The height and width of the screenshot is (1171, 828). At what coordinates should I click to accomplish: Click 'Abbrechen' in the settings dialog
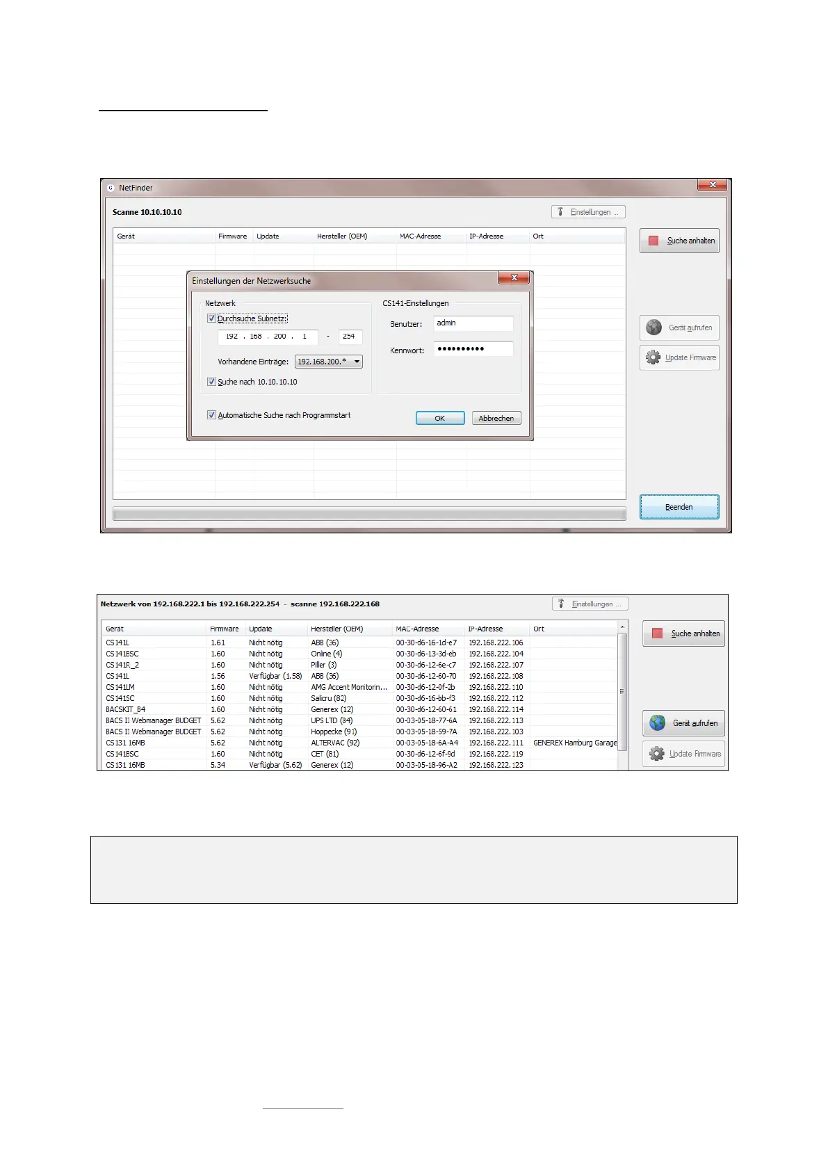pos(496,418)
